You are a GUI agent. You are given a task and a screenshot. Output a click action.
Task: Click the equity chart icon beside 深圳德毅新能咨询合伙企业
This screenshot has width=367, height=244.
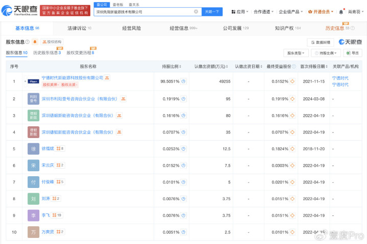tap(119, 116)
